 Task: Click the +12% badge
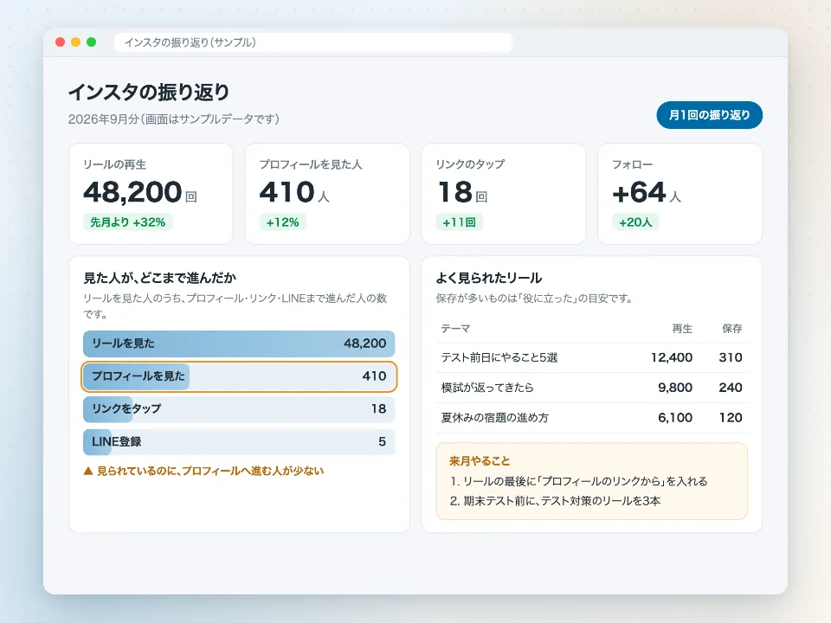282,222
